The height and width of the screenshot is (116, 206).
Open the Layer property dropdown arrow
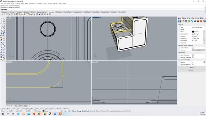coord(204,32)
